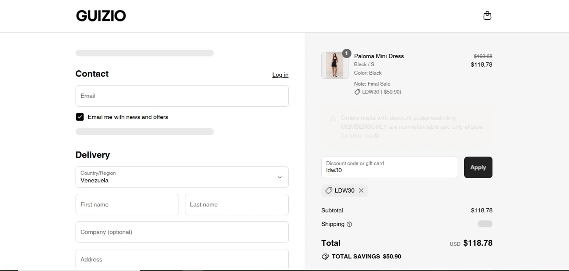This screenshot has width=569, height=271.
Task: Click the Contact heading
Action: tap(92, 74)
